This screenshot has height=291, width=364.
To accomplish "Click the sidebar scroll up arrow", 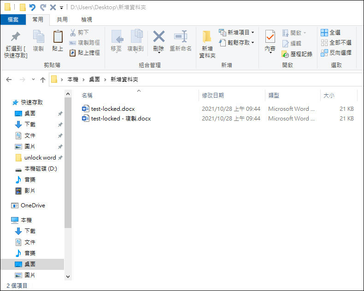I will 68,94.
